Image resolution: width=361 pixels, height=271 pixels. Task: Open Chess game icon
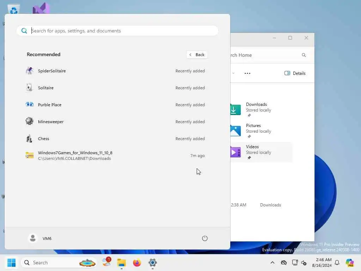click(x=29, y=138)
